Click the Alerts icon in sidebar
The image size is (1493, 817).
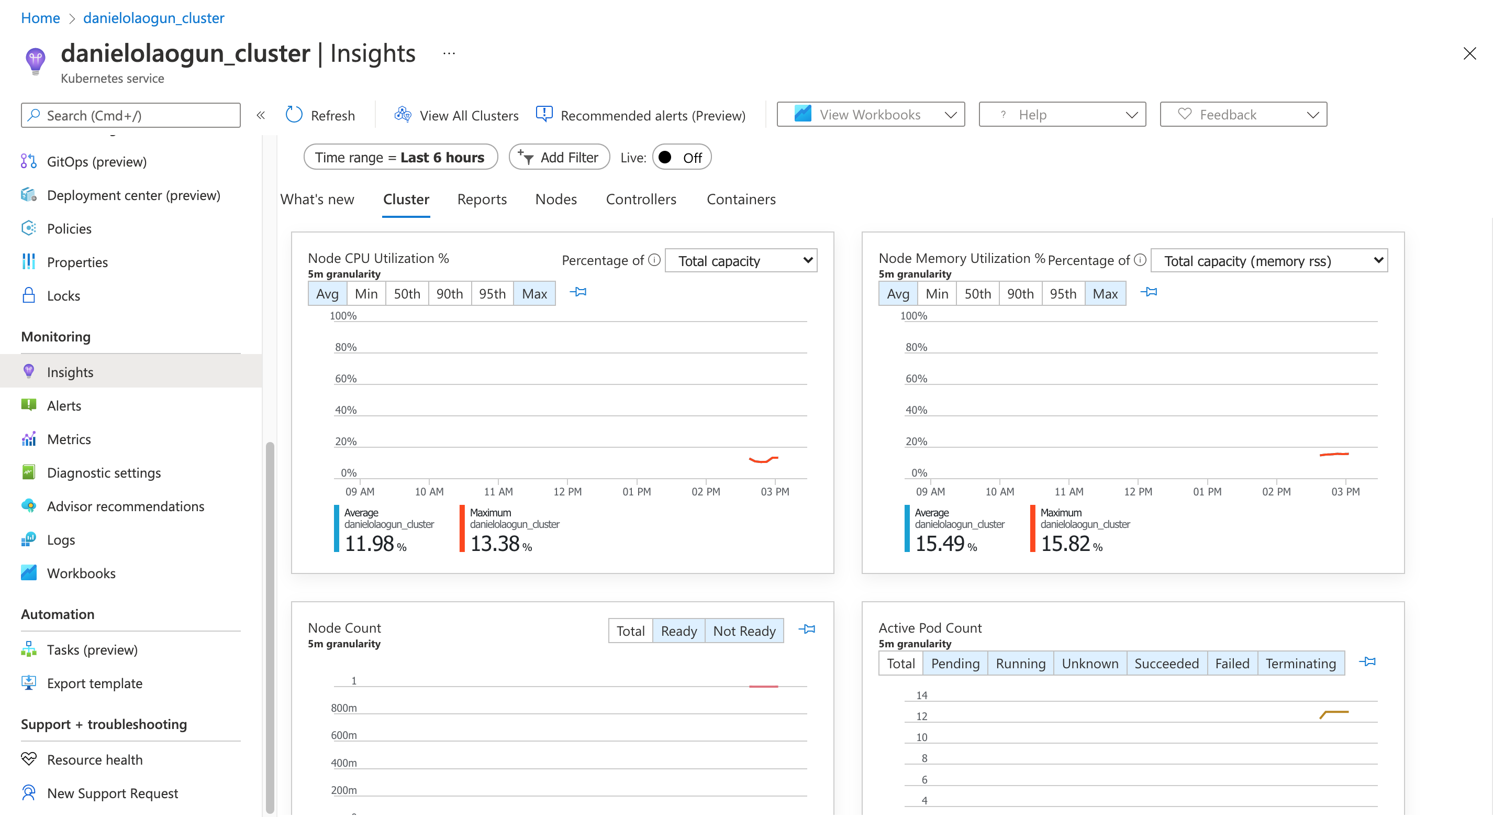(28, 405)
